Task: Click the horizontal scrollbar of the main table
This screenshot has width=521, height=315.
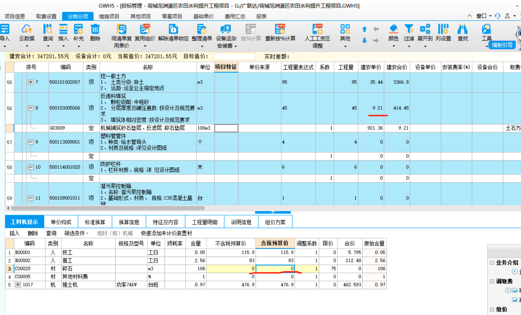Action: click(108, 208)
